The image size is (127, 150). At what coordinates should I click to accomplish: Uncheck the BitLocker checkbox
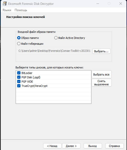[x=19, y=73]
